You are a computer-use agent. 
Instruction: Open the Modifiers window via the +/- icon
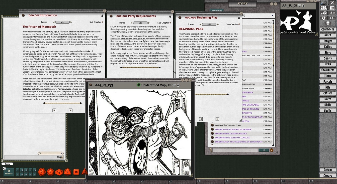332,18
